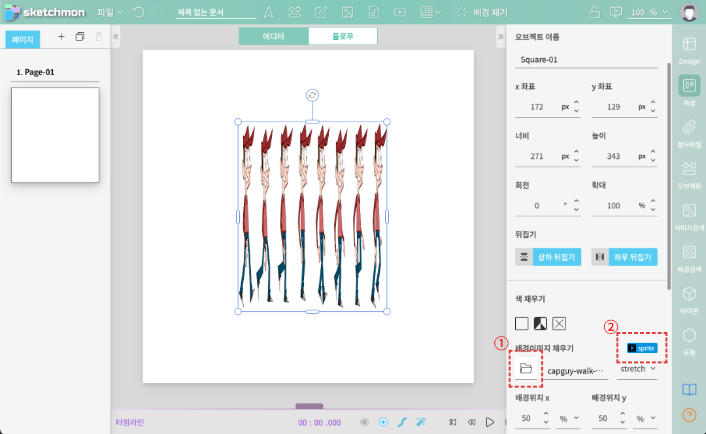Toggle the lock icon
Screen dimensions: 706x434
tap(595, 12)
